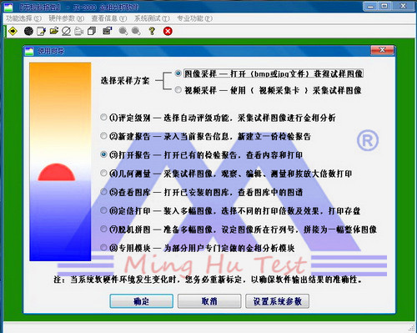The width and height of the screenshot is (417, 333).
Task: Open the 功能选择(S) menu
Action: (x=23, y=18)
